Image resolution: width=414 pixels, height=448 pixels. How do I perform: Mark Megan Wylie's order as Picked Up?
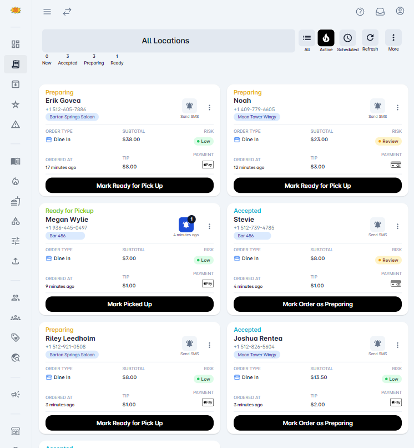click(129, 304)
